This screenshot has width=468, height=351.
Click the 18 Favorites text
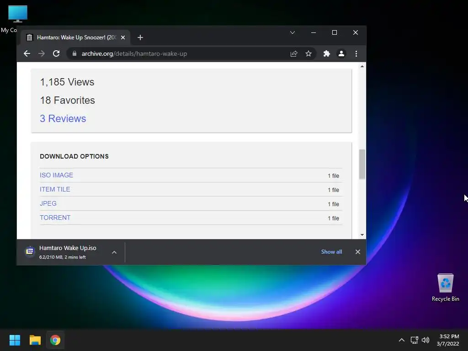click(68, 100)
